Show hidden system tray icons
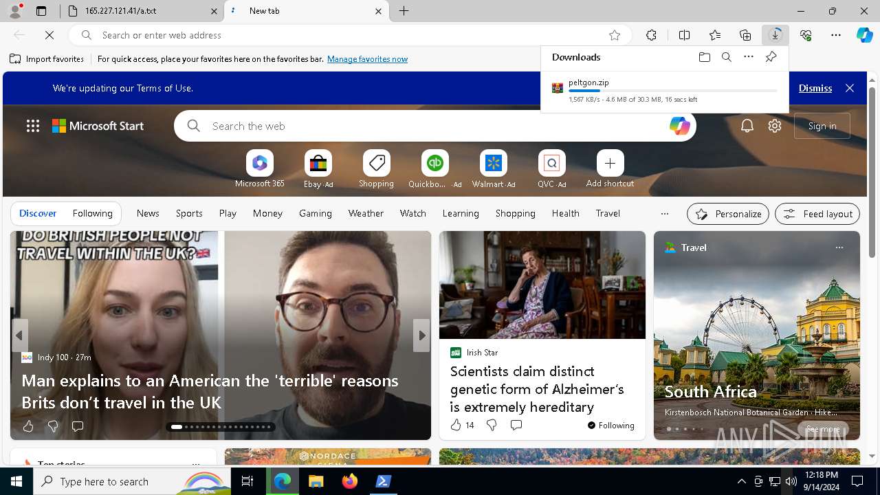This screenshot has height=495, width=880. 741,481
